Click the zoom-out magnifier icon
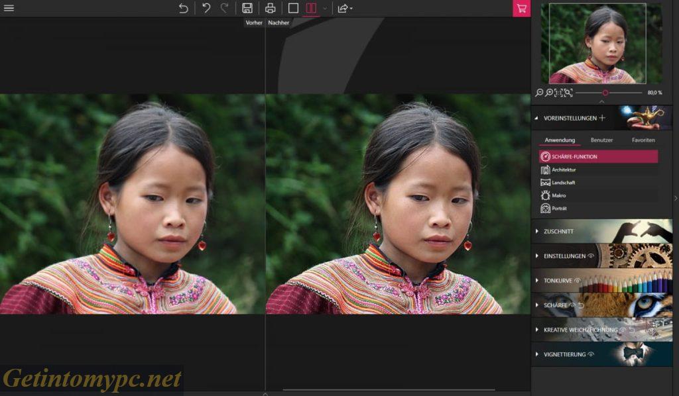Screen dimensions: 679x396 pos(538,92)
